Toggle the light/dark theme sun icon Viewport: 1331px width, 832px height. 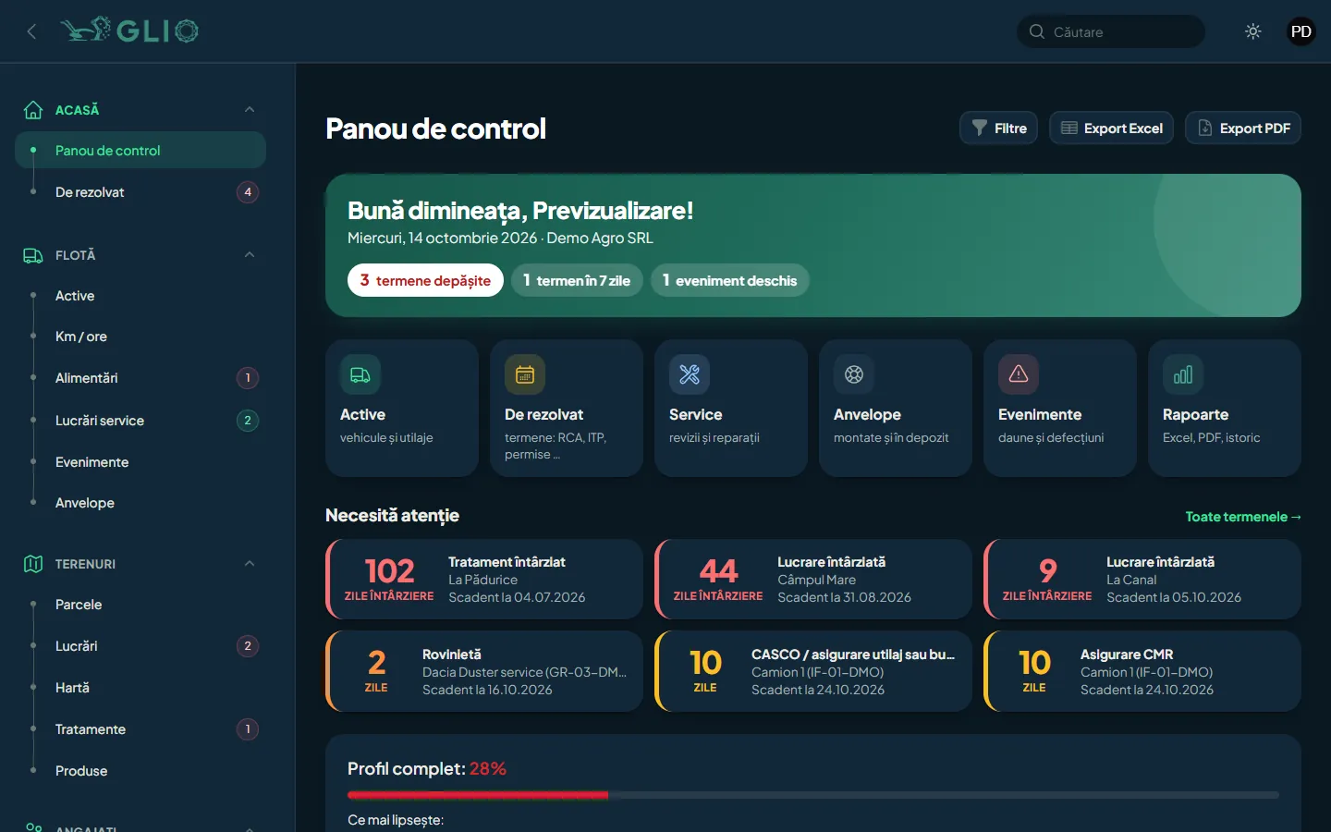point(1253,31)
